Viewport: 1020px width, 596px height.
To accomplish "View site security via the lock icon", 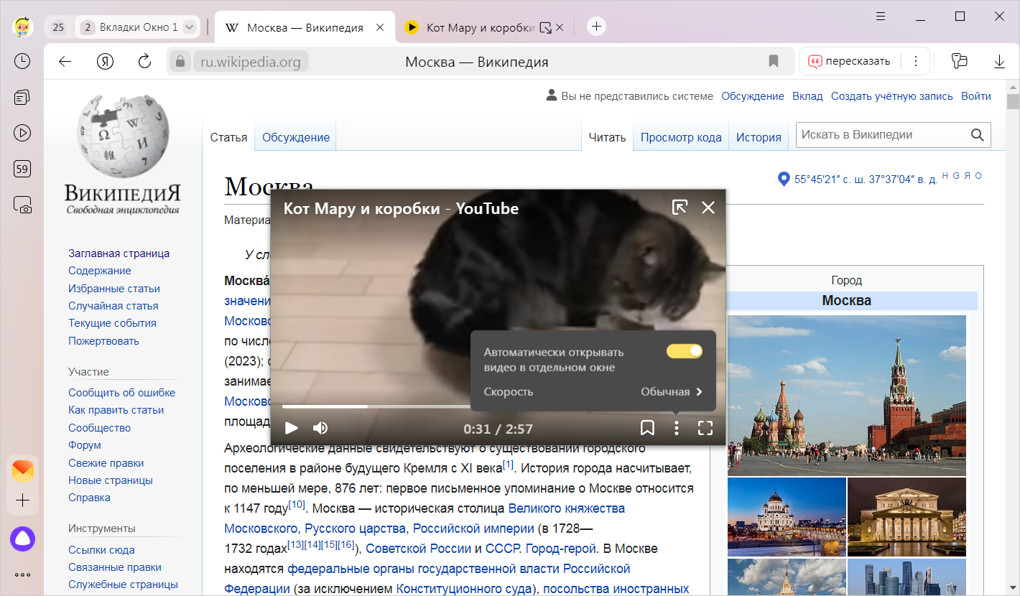I will point(180,62).
